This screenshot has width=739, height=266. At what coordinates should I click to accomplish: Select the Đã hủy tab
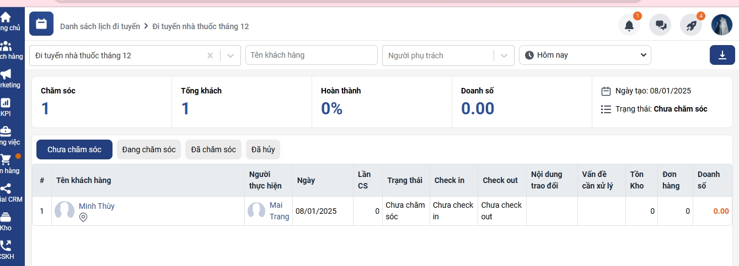pos(263,149)
